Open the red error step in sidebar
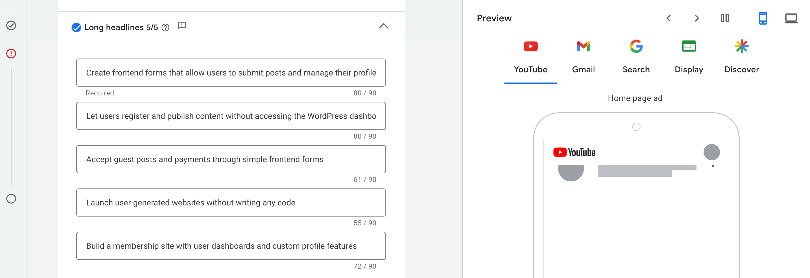Viewport: 810px width, 278px height. pos(11,53)
